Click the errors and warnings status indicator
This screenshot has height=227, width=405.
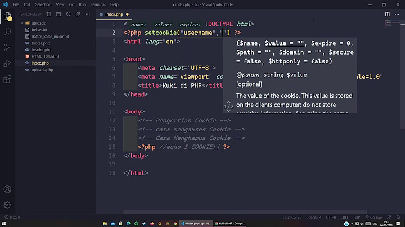pyautogui.click(x=12, y=217)
